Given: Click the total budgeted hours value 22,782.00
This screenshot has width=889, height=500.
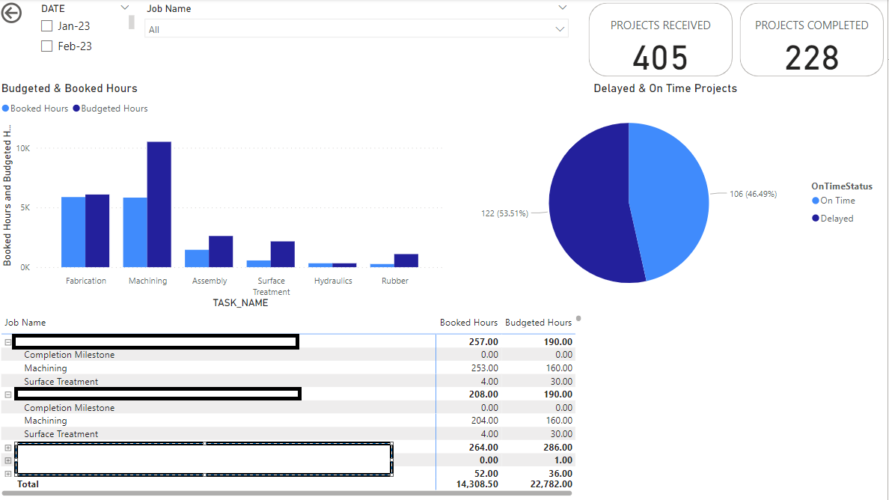Looking at the screenshot, I should pyautogui.click(x=551, y=484).
